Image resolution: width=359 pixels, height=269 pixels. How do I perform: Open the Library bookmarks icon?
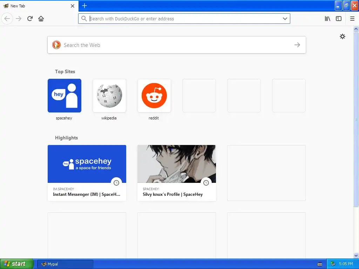327,19
